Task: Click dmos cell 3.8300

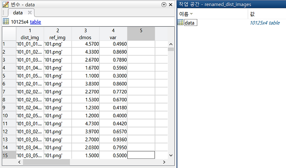Action: pos(85,84)
